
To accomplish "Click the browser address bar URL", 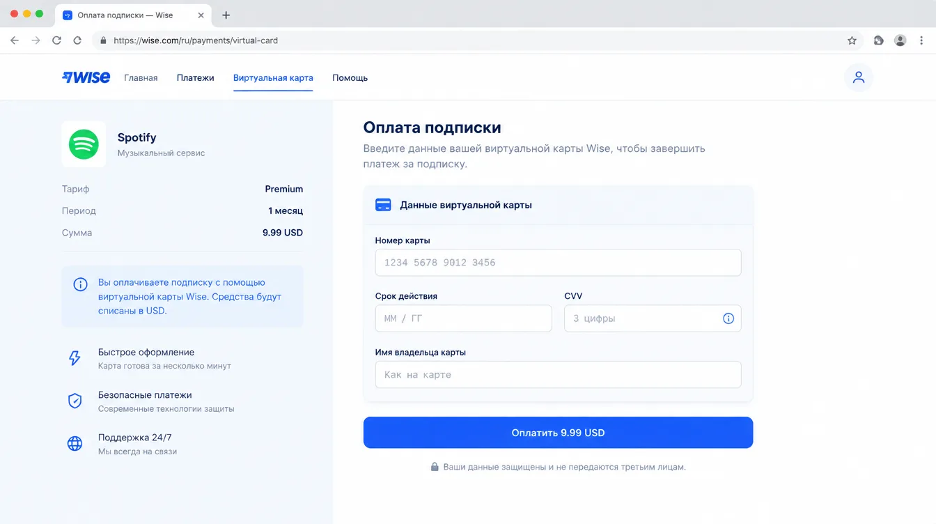I will click(x=196, y=40).
